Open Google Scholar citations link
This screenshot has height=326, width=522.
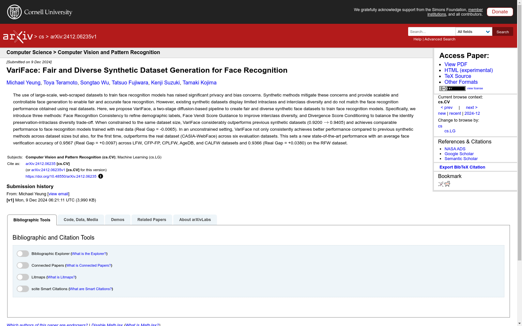459,154
